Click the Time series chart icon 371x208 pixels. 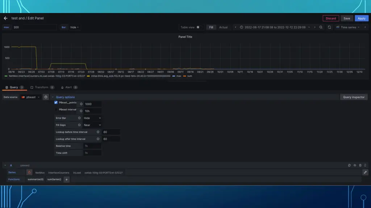(x=338, y=27)
